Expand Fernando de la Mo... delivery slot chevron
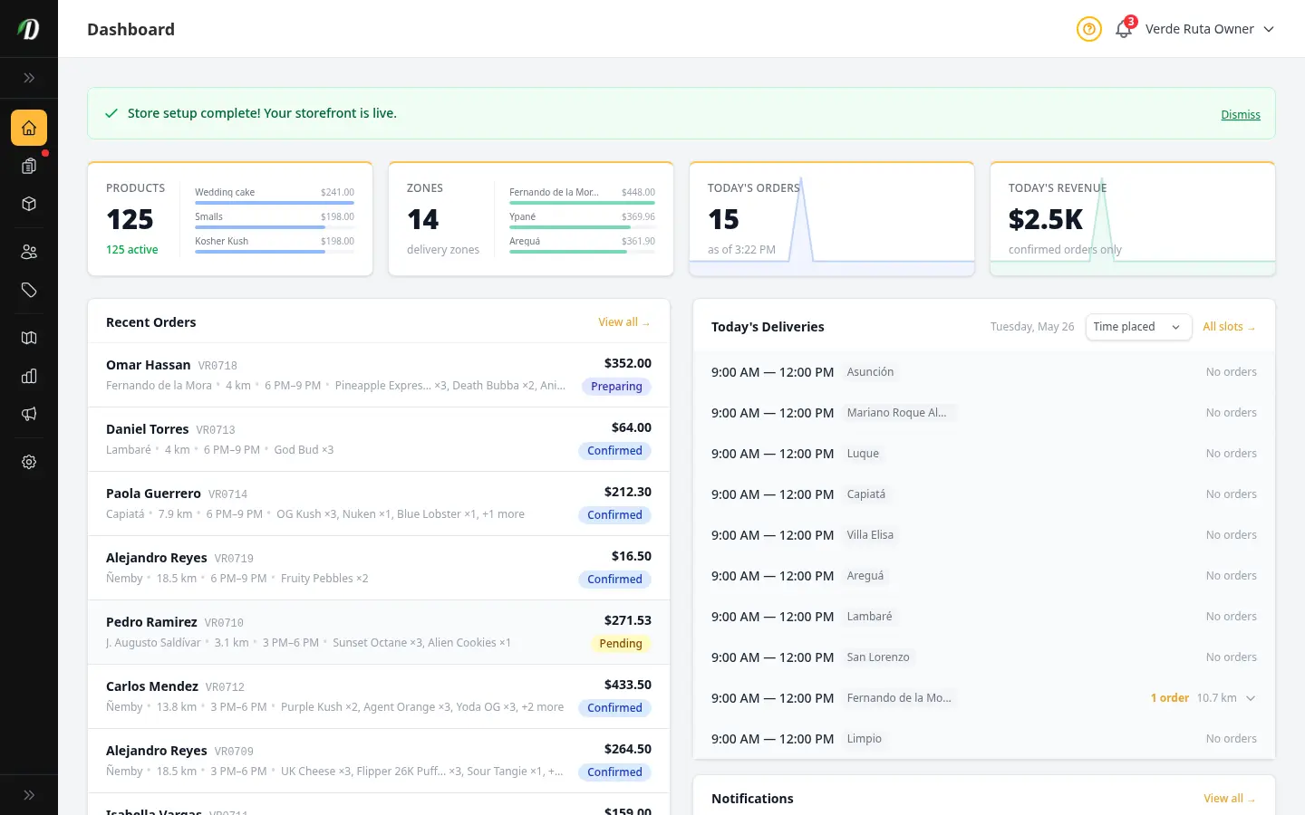The height and width of the screenshot is (815, 1305). tap(1251, 698)
